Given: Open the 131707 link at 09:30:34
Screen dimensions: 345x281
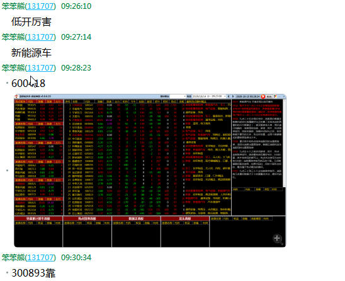Looking at the screenshot, I should pyautogui.click(x=40, y=257).
